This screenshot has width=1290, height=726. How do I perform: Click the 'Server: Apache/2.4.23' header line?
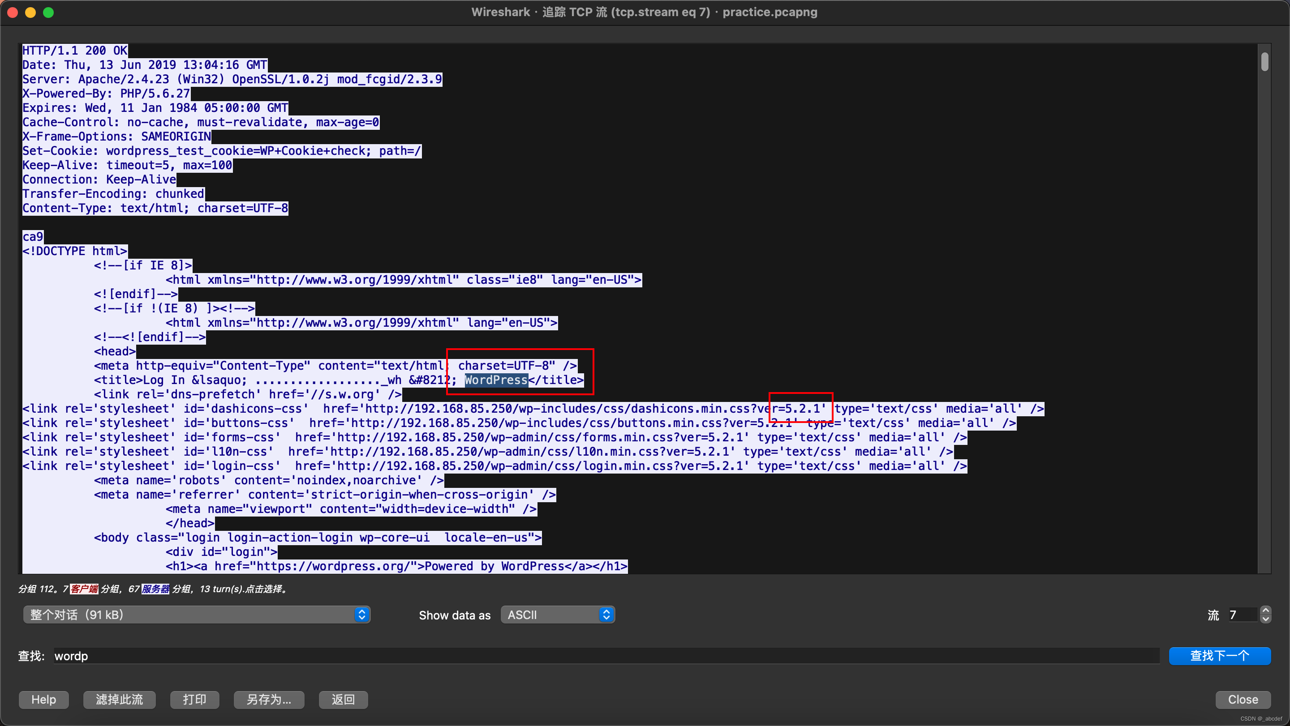[x=232, y=79]
